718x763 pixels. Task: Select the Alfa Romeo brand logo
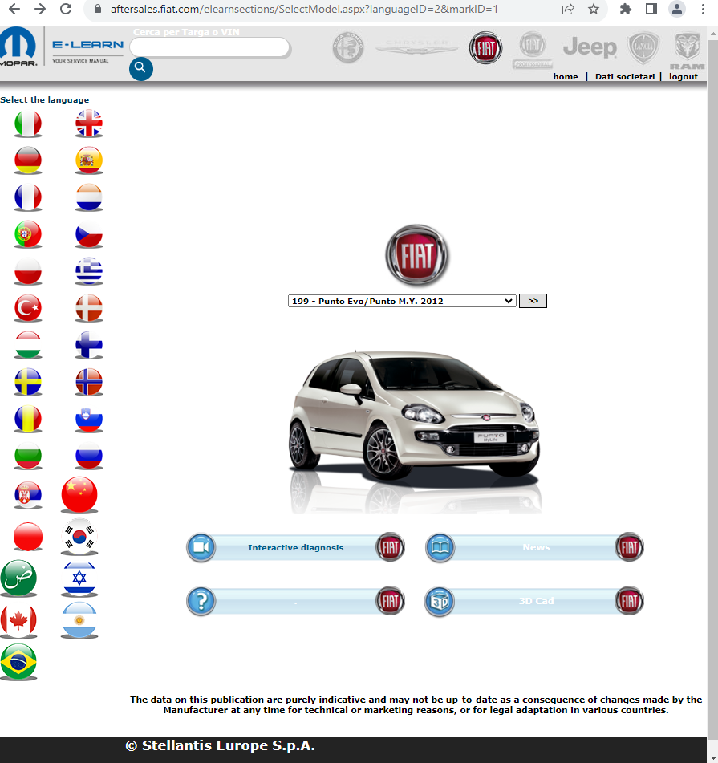click(348, 48)
